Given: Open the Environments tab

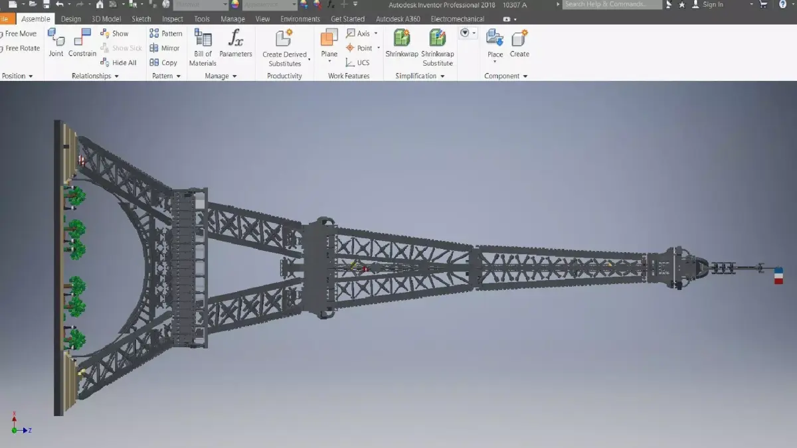Looking at the screenshot, I should (x=300, y=19).
